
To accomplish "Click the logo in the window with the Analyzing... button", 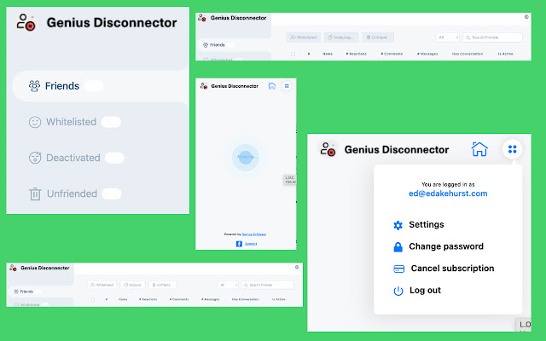I will pos(202,18).
